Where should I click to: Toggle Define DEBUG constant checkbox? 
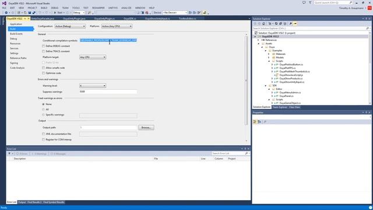[43, 46]
